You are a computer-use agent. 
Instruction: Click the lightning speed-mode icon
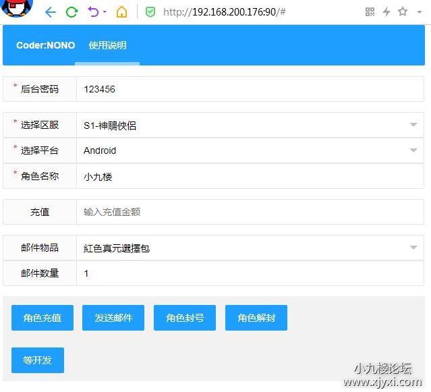pos(386,11)
